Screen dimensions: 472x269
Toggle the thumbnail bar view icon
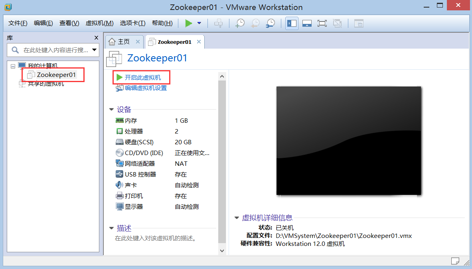point(307,23)
